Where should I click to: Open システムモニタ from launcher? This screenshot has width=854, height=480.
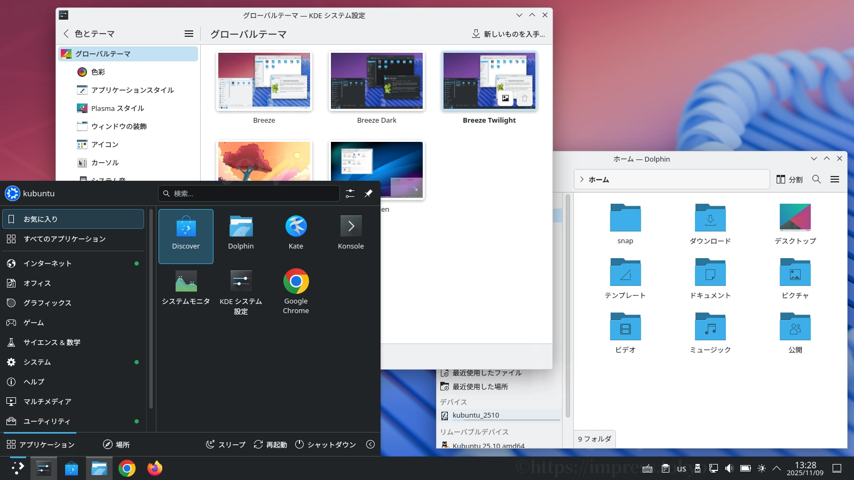(x=186, y=292)
